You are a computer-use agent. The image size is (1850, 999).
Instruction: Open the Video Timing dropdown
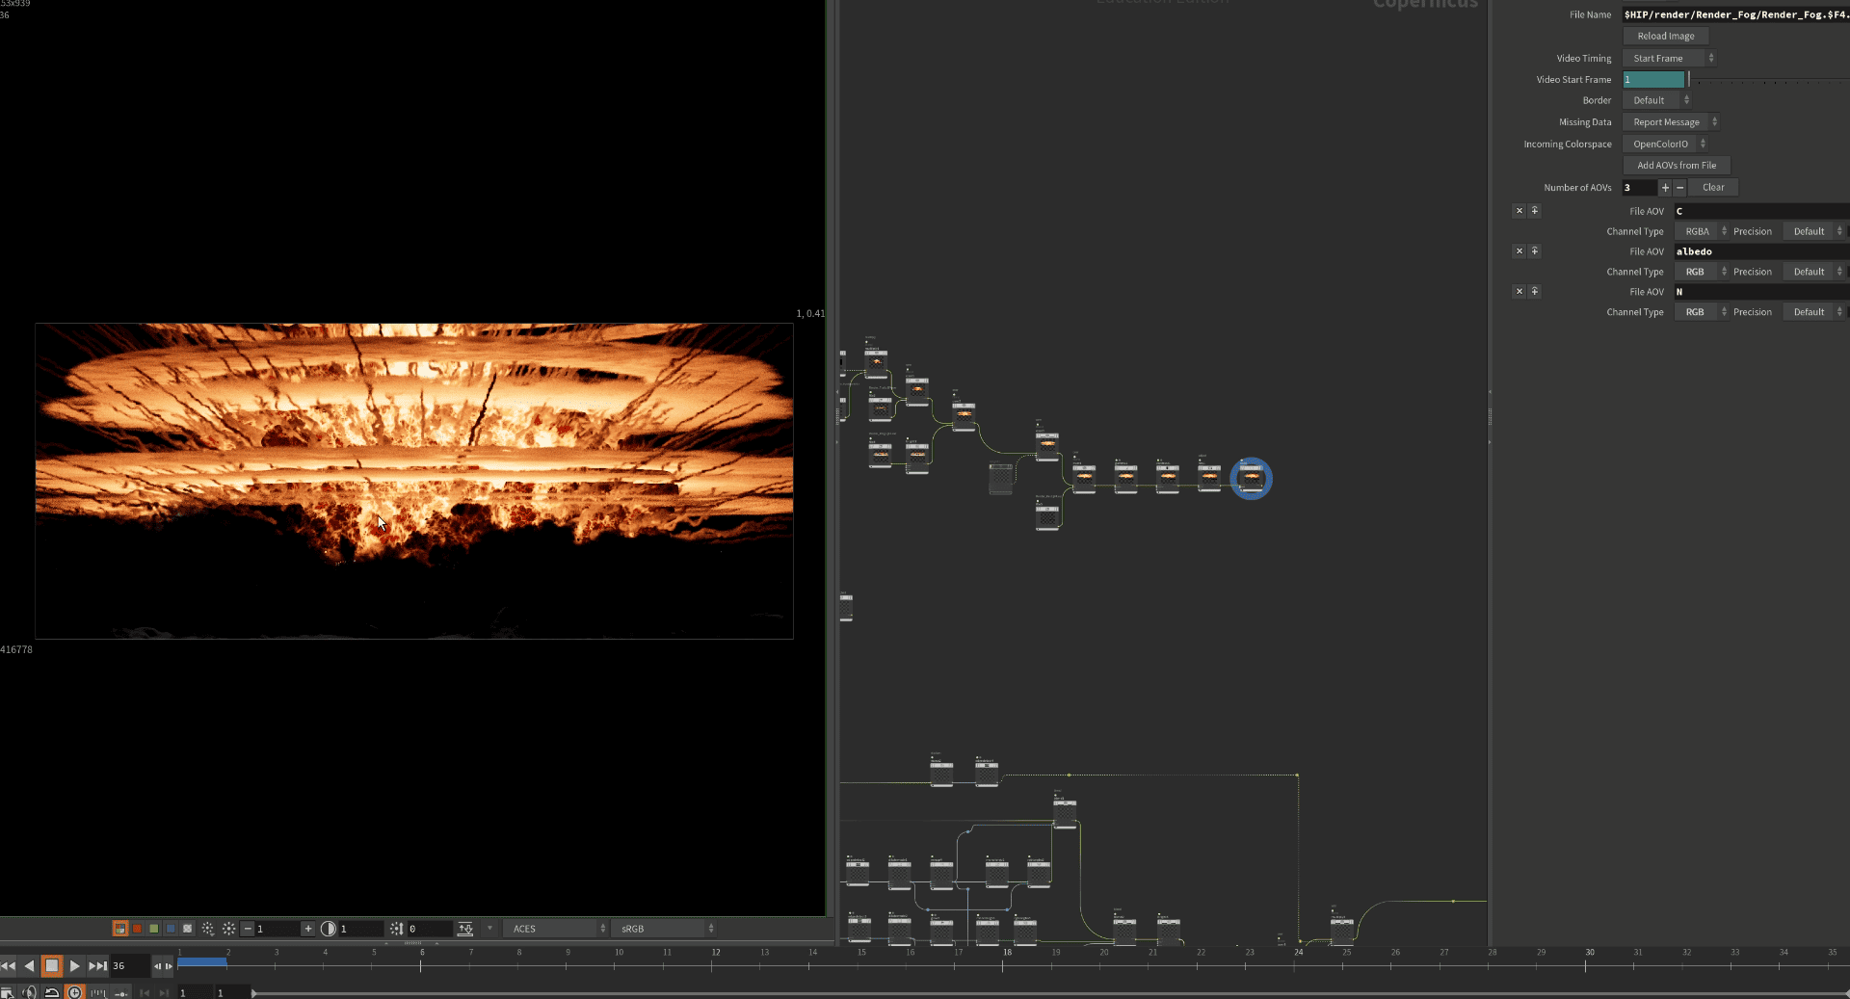pos(1669,58)
